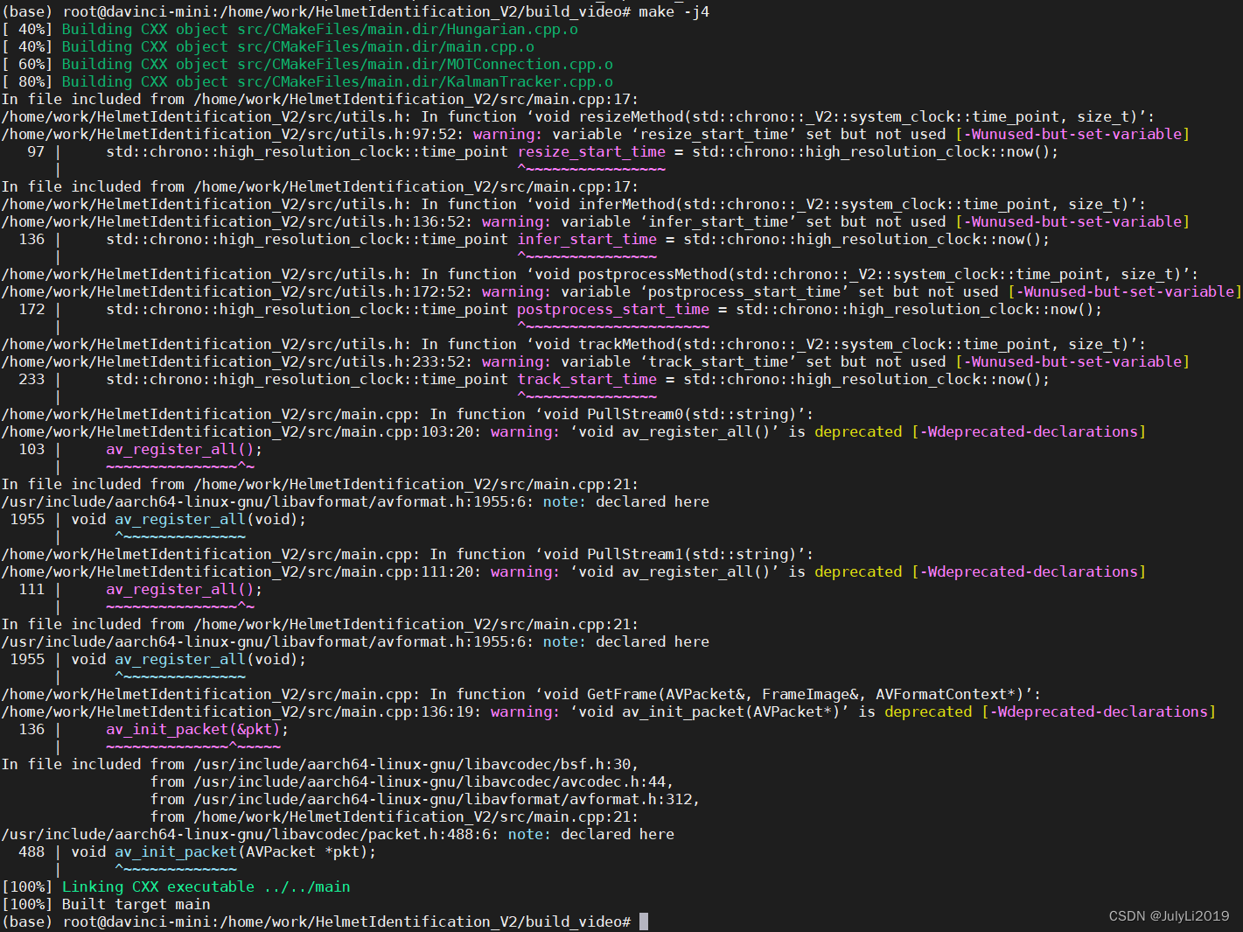Click the main.cpp:136:19 warning path
Image resolution: width=1243 pixels, height=932 pixels.
click(x=241, y=711)
